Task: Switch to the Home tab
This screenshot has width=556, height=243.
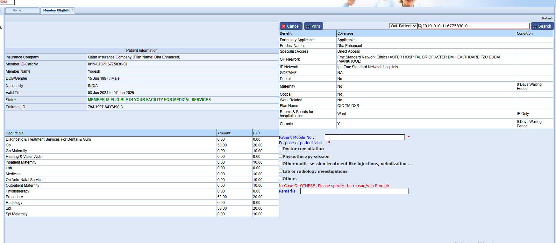Action: pos(17,10)
